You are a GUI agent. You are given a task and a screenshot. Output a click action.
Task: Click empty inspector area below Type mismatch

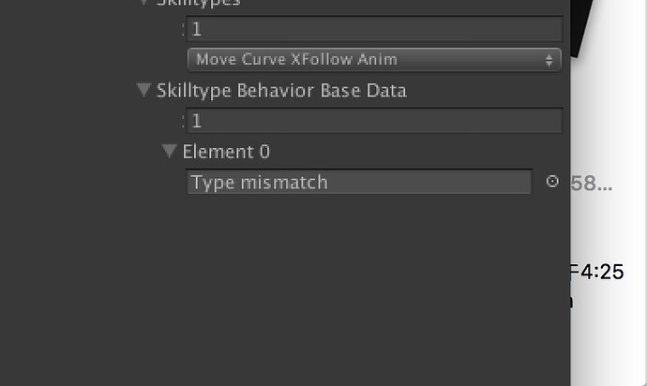(285, 289)
